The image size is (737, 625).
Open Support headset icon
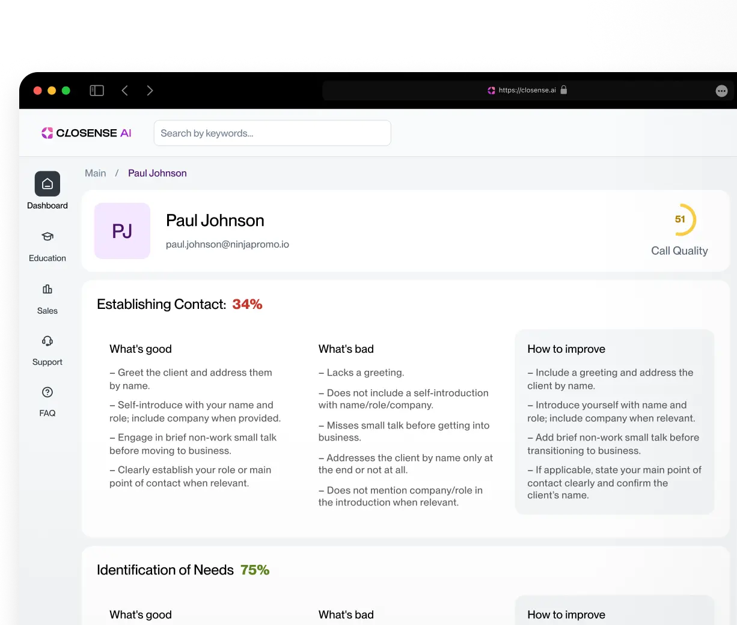[47, 341]
